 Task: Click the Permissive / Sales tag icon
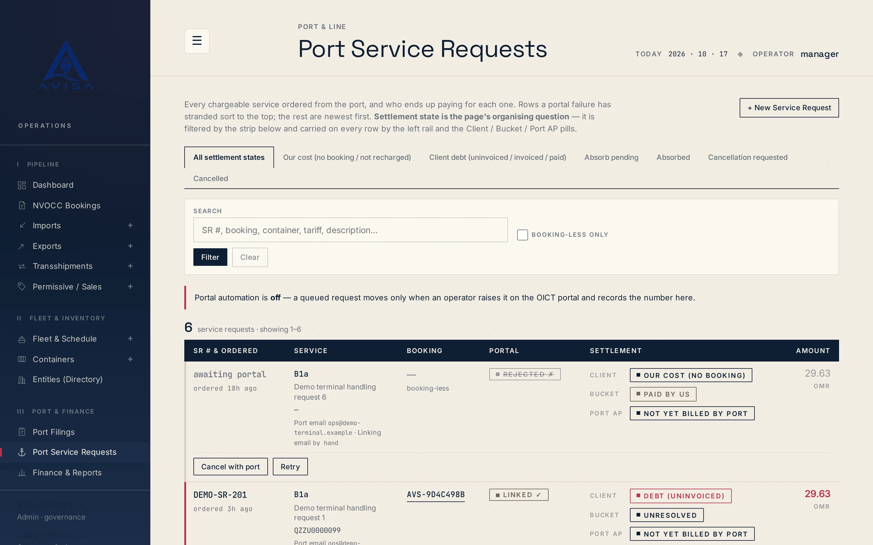[22, 286]
